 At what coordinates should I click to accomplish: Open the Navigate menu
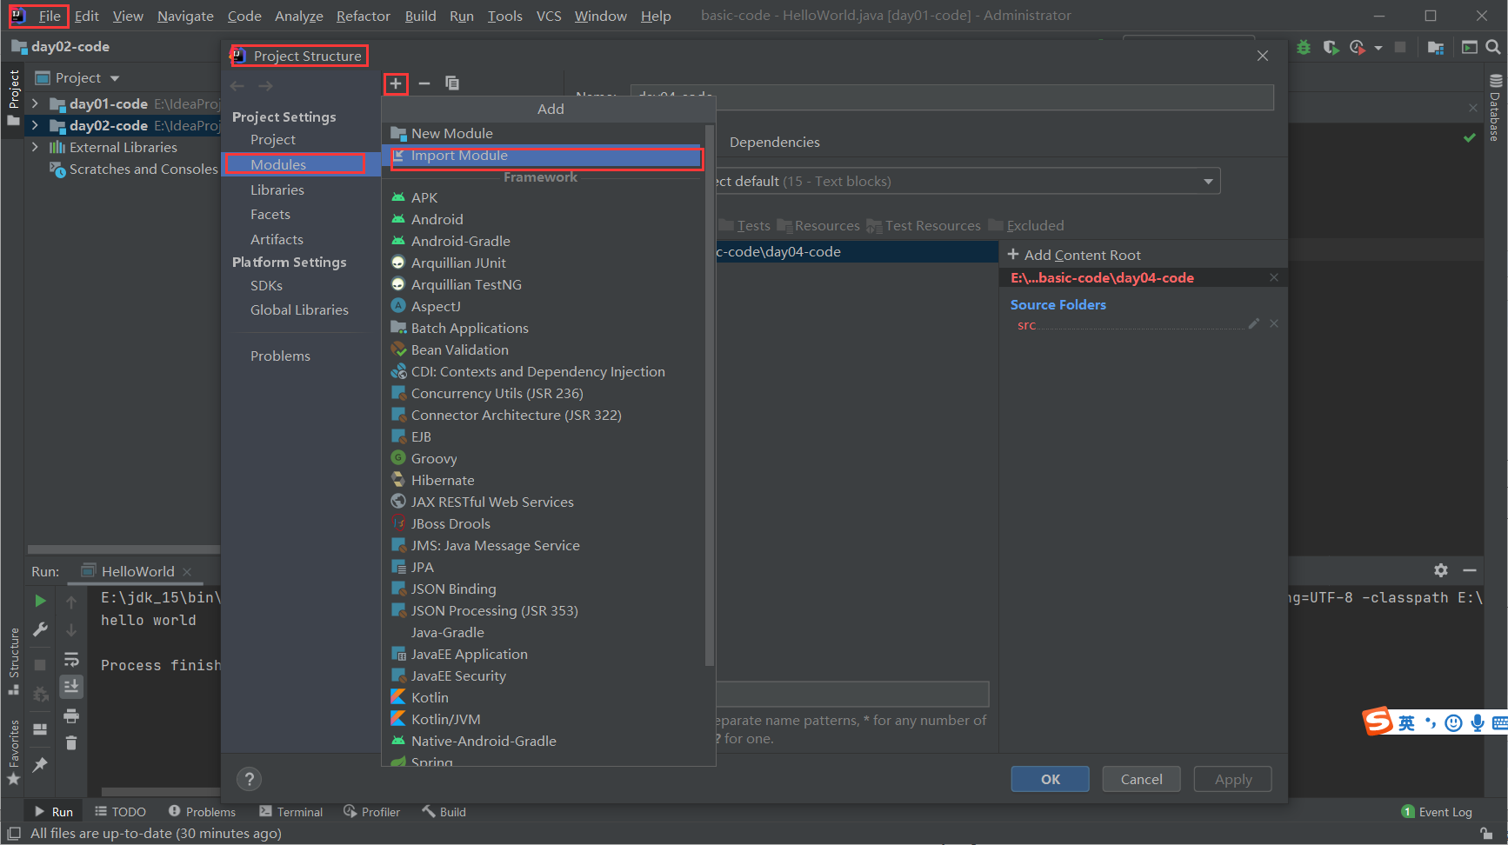pos(185,16)
